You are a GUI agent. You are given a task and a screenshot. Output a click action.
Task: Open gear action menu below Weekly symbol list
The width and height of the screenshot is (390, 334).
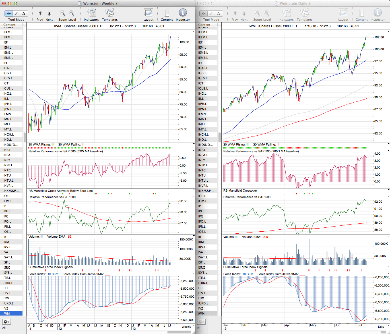tap(7, 322)
